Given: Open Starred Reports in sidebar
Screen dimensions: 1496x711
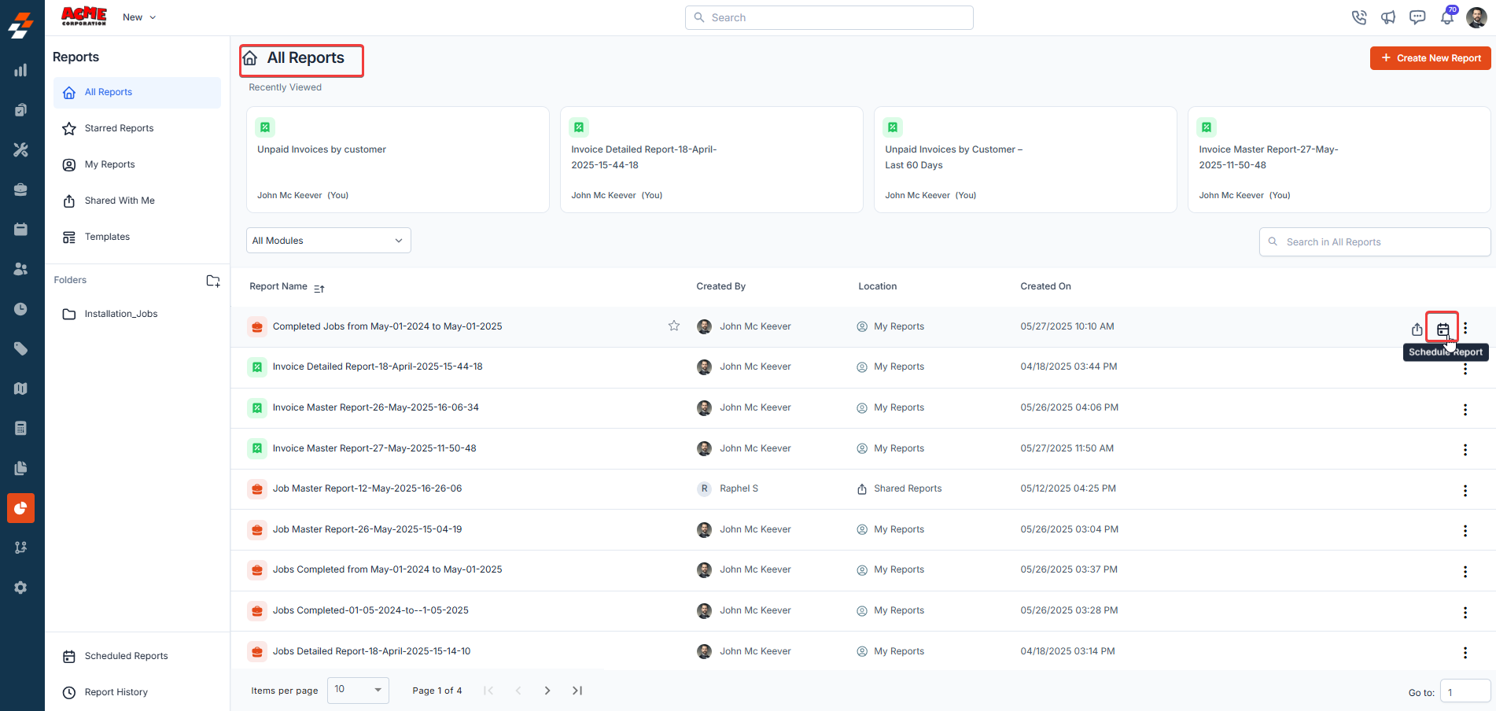Looking at the screenshot, I should (137, 128).
